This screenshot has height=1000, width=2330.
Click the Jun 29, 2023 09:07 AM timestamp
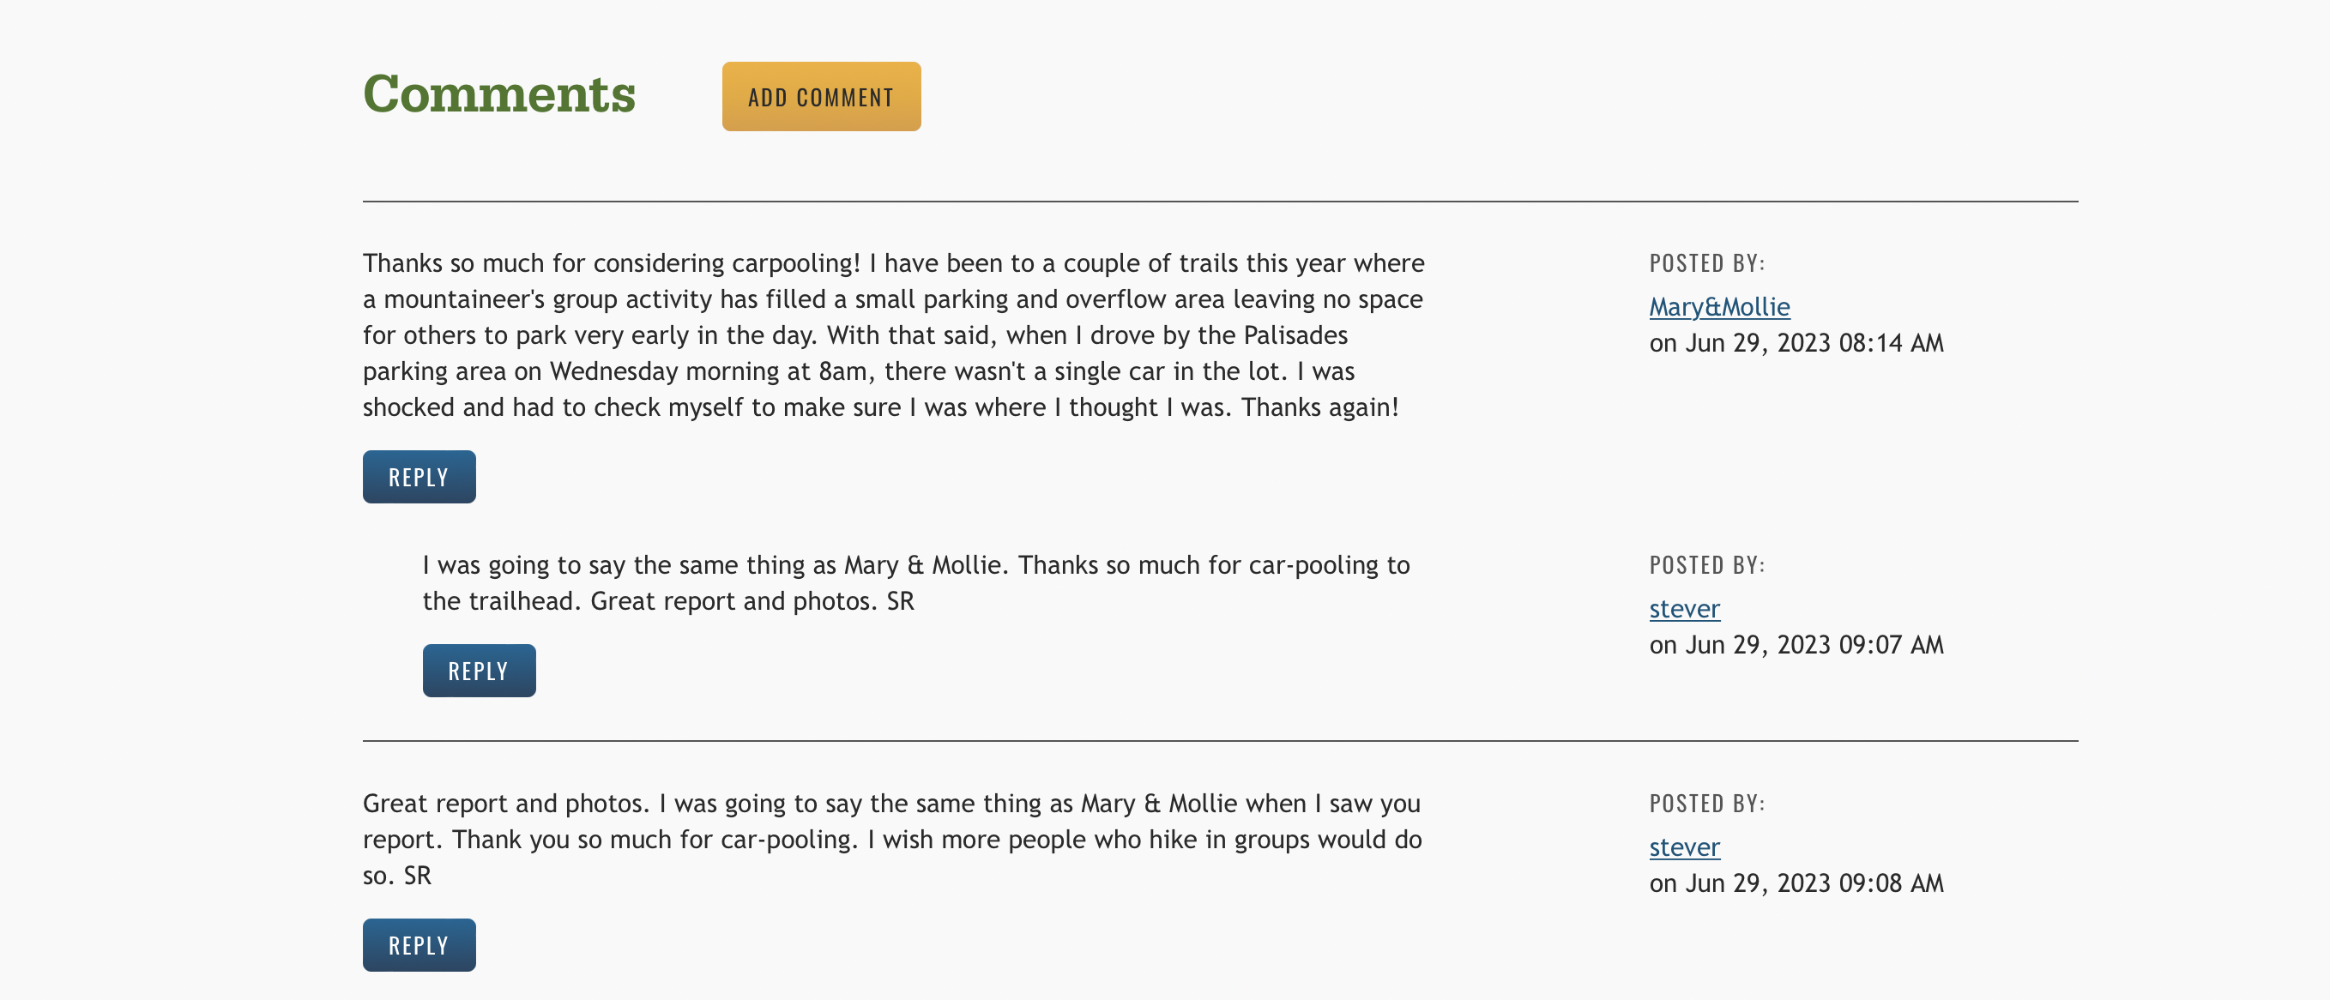tap(1796, 646)
